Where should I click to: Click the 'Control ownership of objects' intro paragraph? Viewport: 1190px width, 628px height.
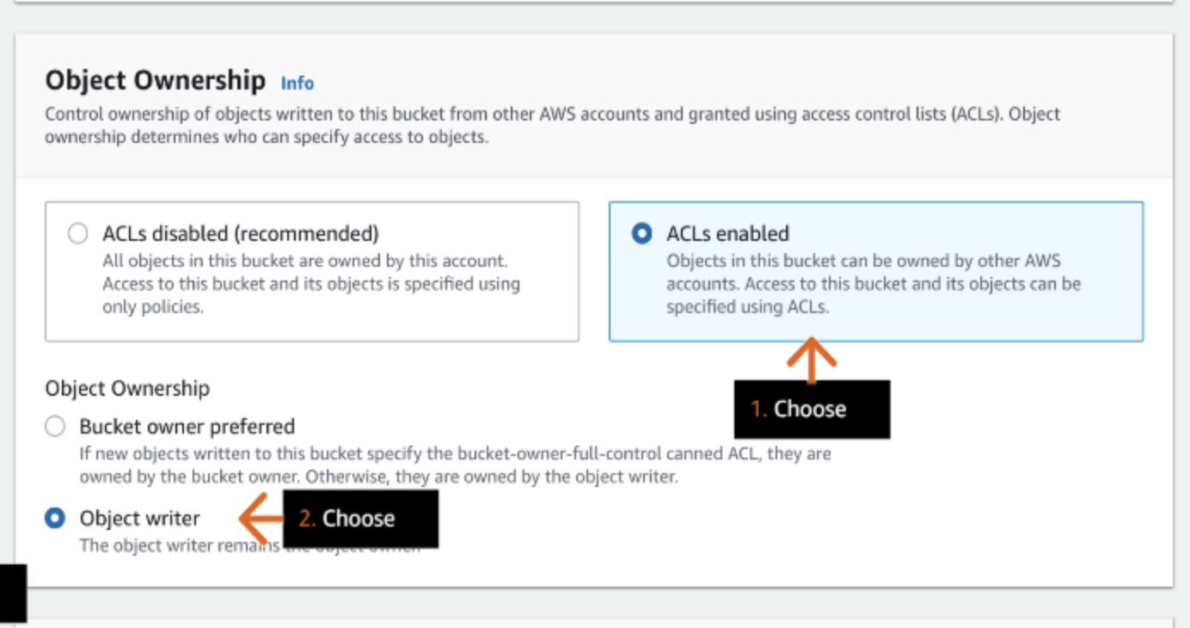[x=553, y=125]
